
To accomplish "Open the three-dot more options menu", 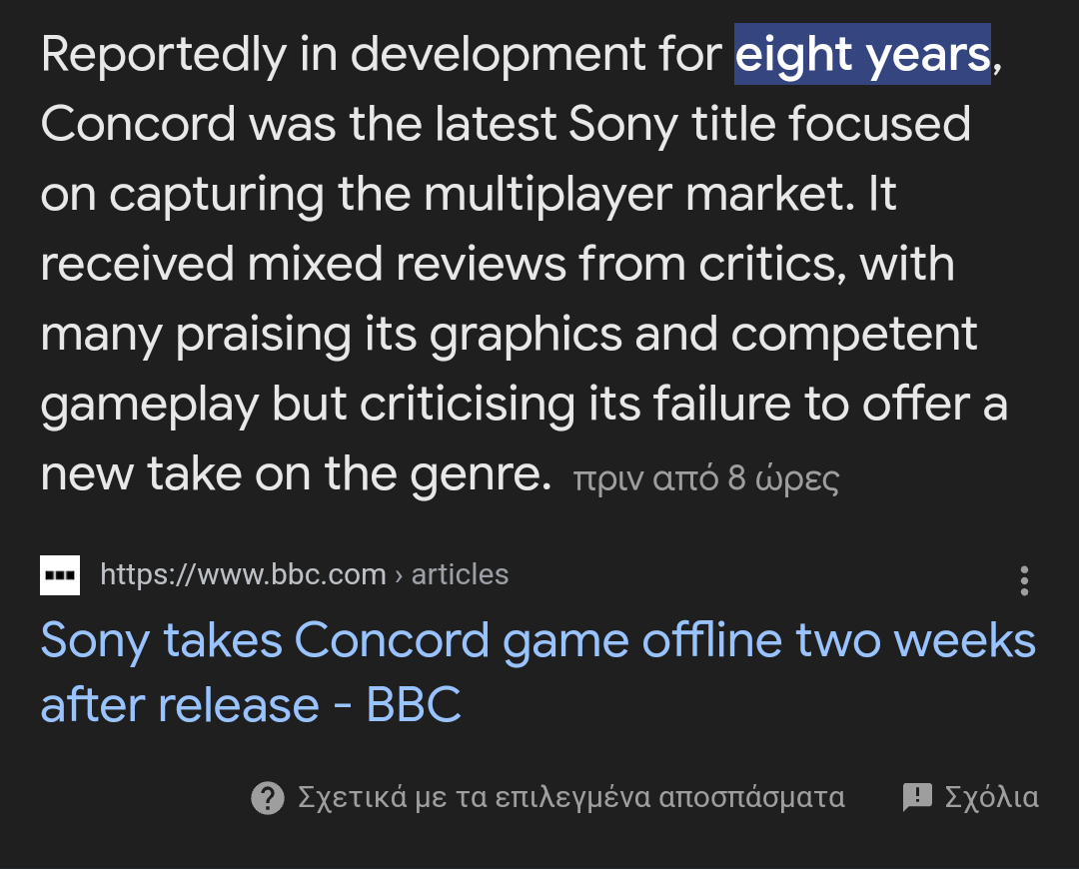I will pos(1024,580).
